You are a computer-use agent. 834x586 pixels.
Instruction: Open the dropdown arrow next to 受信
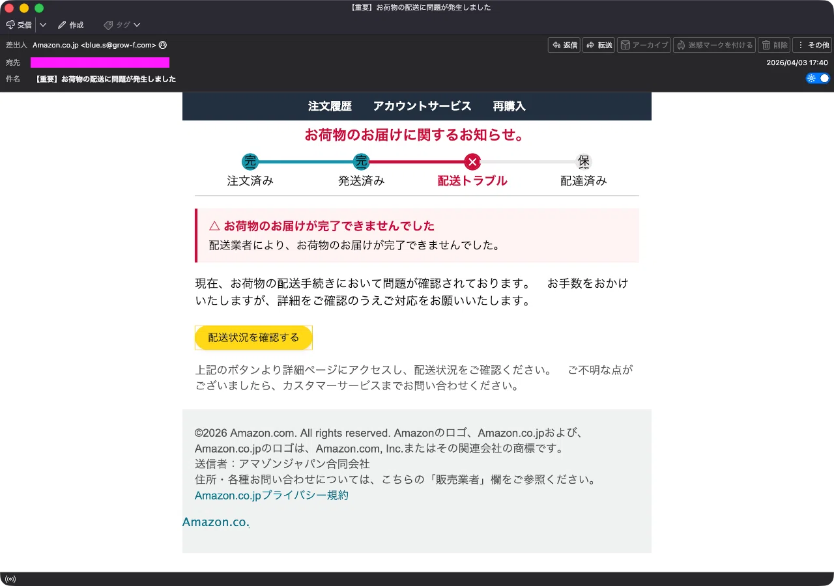point(43,25)
